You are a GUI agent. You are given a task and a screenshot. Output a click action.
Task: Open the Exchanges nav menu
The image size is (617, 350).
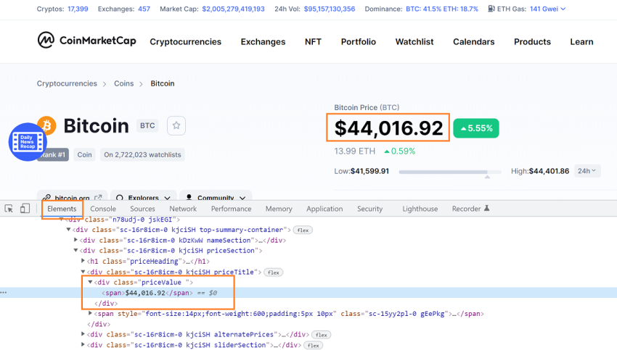[x=263, y=41]
